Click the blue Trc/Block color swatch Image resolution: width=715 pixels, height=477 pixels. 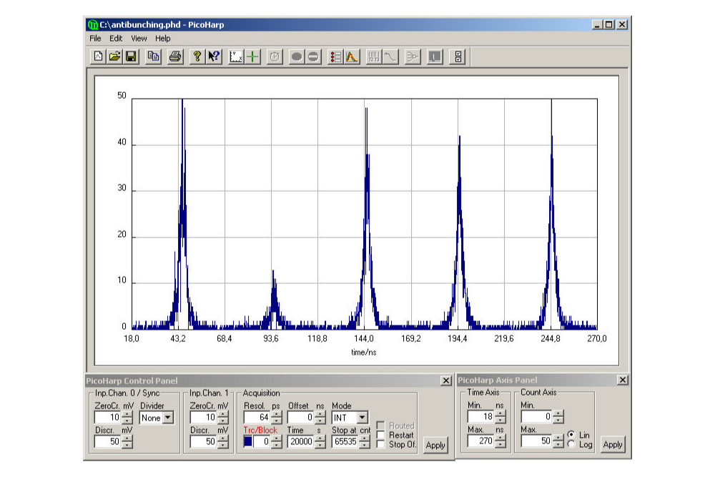coord(248,440)
